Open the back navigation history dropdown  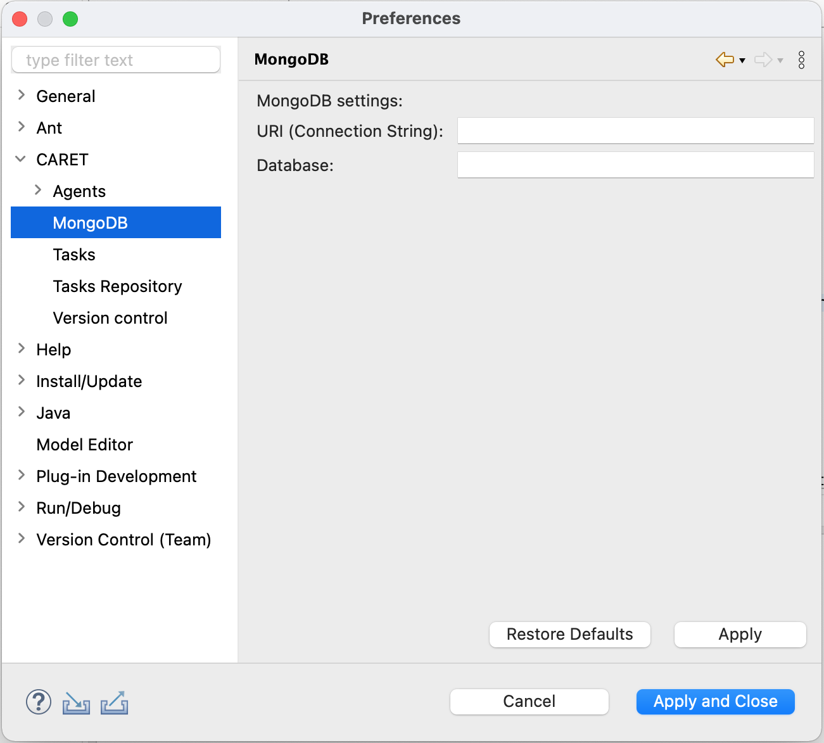tap(741, 61)
